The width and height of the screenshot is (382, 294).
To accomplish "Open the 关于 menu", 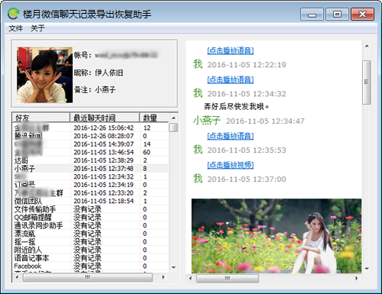I will click(x=37, y=28).
